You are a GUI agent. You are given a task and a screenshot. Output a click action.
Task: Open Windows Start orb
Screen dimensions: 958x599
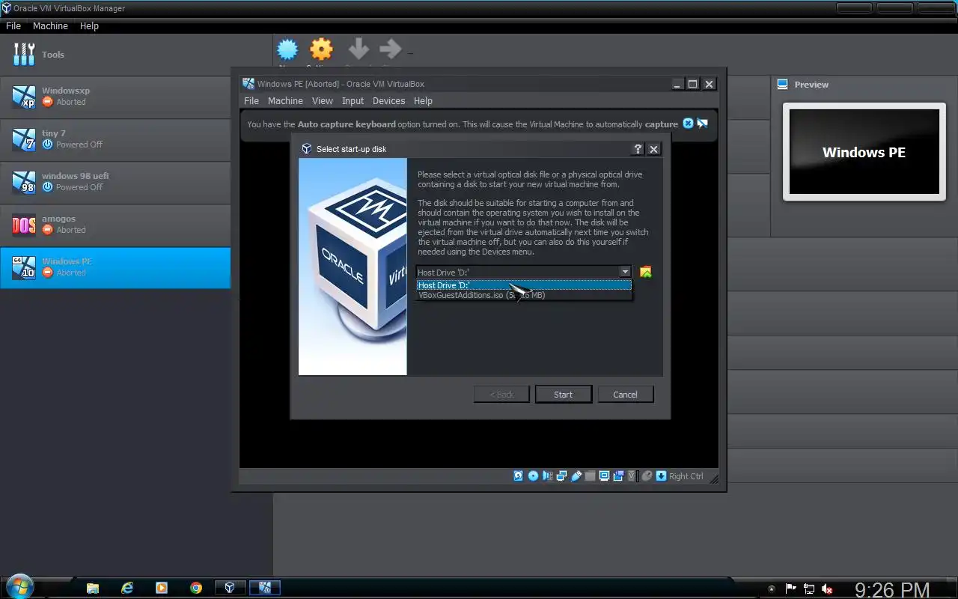19,587
